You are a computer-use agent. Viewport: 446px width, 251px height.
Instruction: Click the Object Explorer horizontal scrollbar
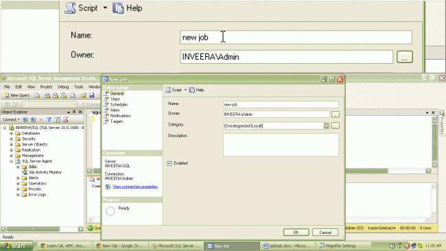(x=42, y=229)
